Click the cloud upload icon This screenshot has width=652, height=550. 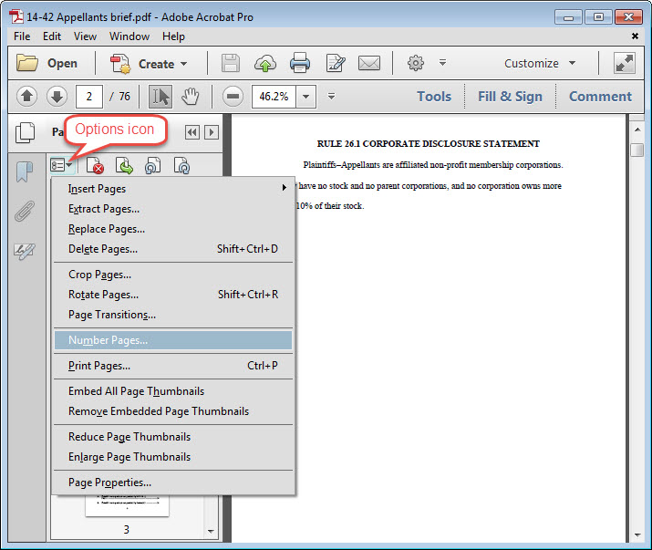click(265, 63)
